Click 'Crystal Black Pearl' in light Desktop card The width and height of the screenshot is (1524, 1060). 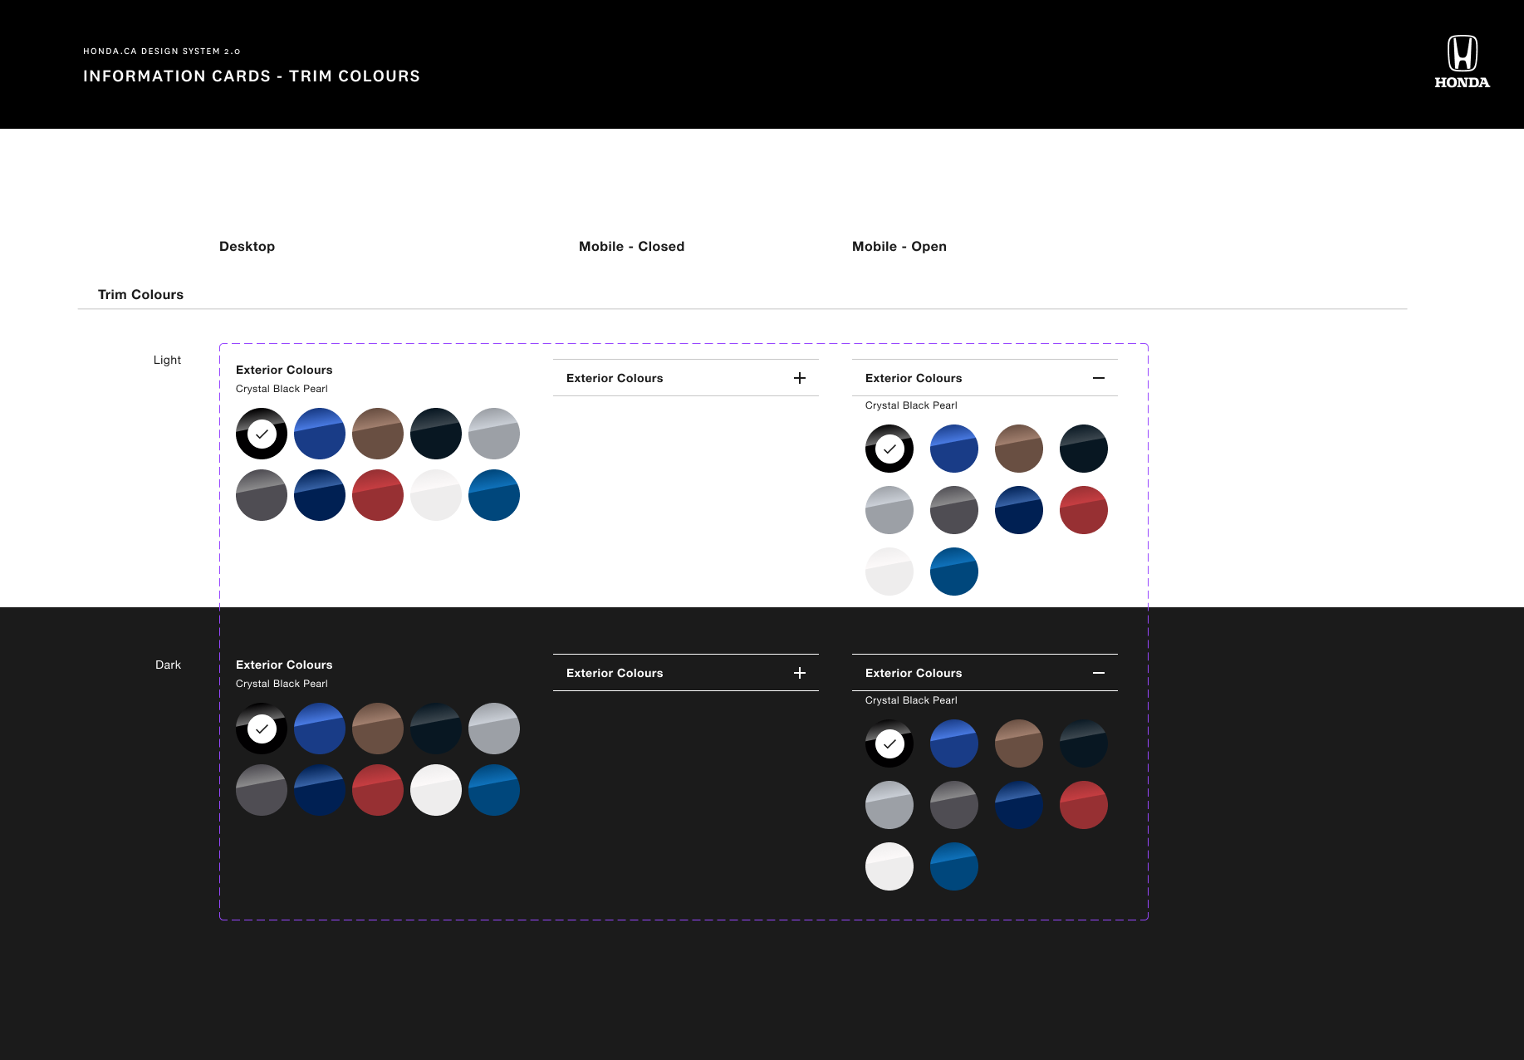282,389
